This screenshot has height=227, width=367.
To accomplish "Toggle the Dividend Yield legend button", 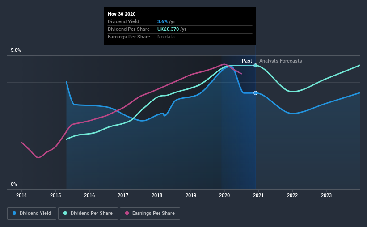I will coord(32,214).
